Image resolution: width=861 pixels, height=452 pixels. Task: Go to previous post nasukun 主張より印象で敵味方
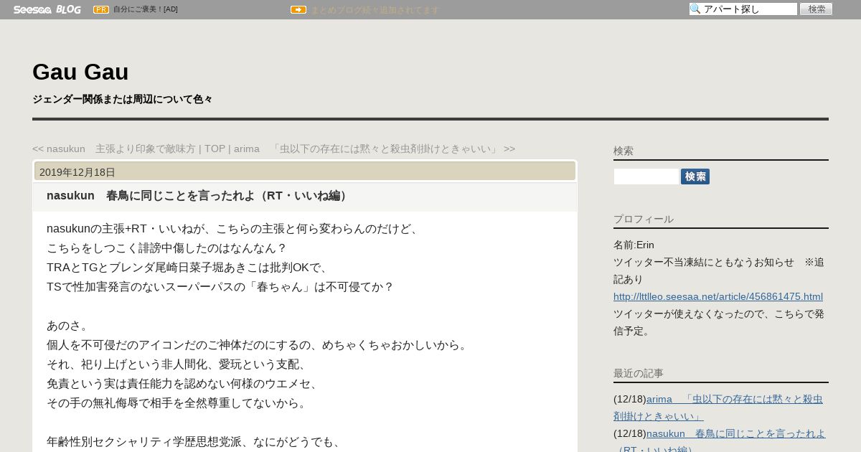pos(114,149)
